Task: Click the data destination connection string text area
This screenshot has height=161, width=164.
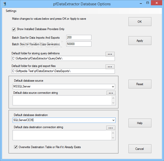Action: [x=62, y=135]
